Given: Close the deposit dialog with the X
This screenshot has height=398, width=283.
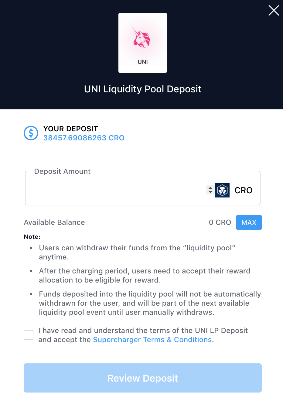Looking at the screenshot, I should coord(274,10).
